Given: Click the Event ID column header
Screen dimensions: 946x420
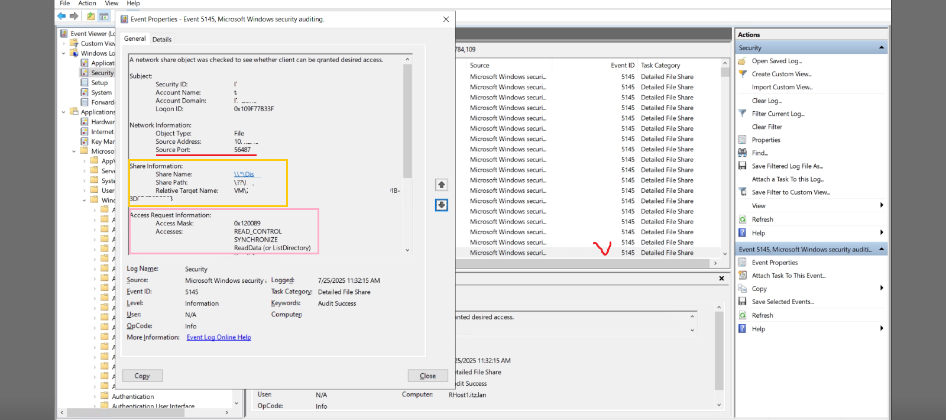Looking at the screenshot, I should click(623, 66).
